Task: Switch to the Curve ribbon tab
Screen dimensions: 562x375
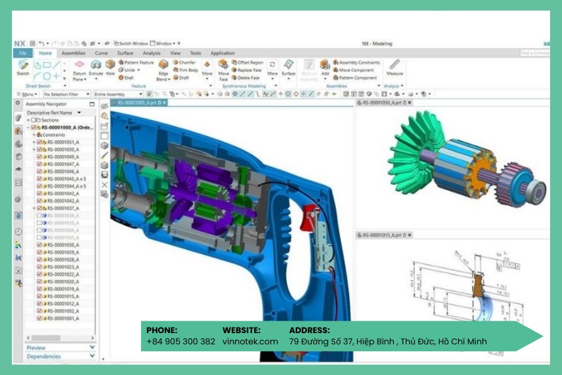Action: click(101, 53)
